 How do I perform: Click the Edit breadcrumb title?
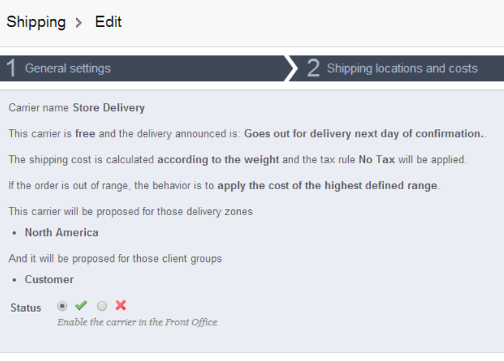click(x=108, y=22)
